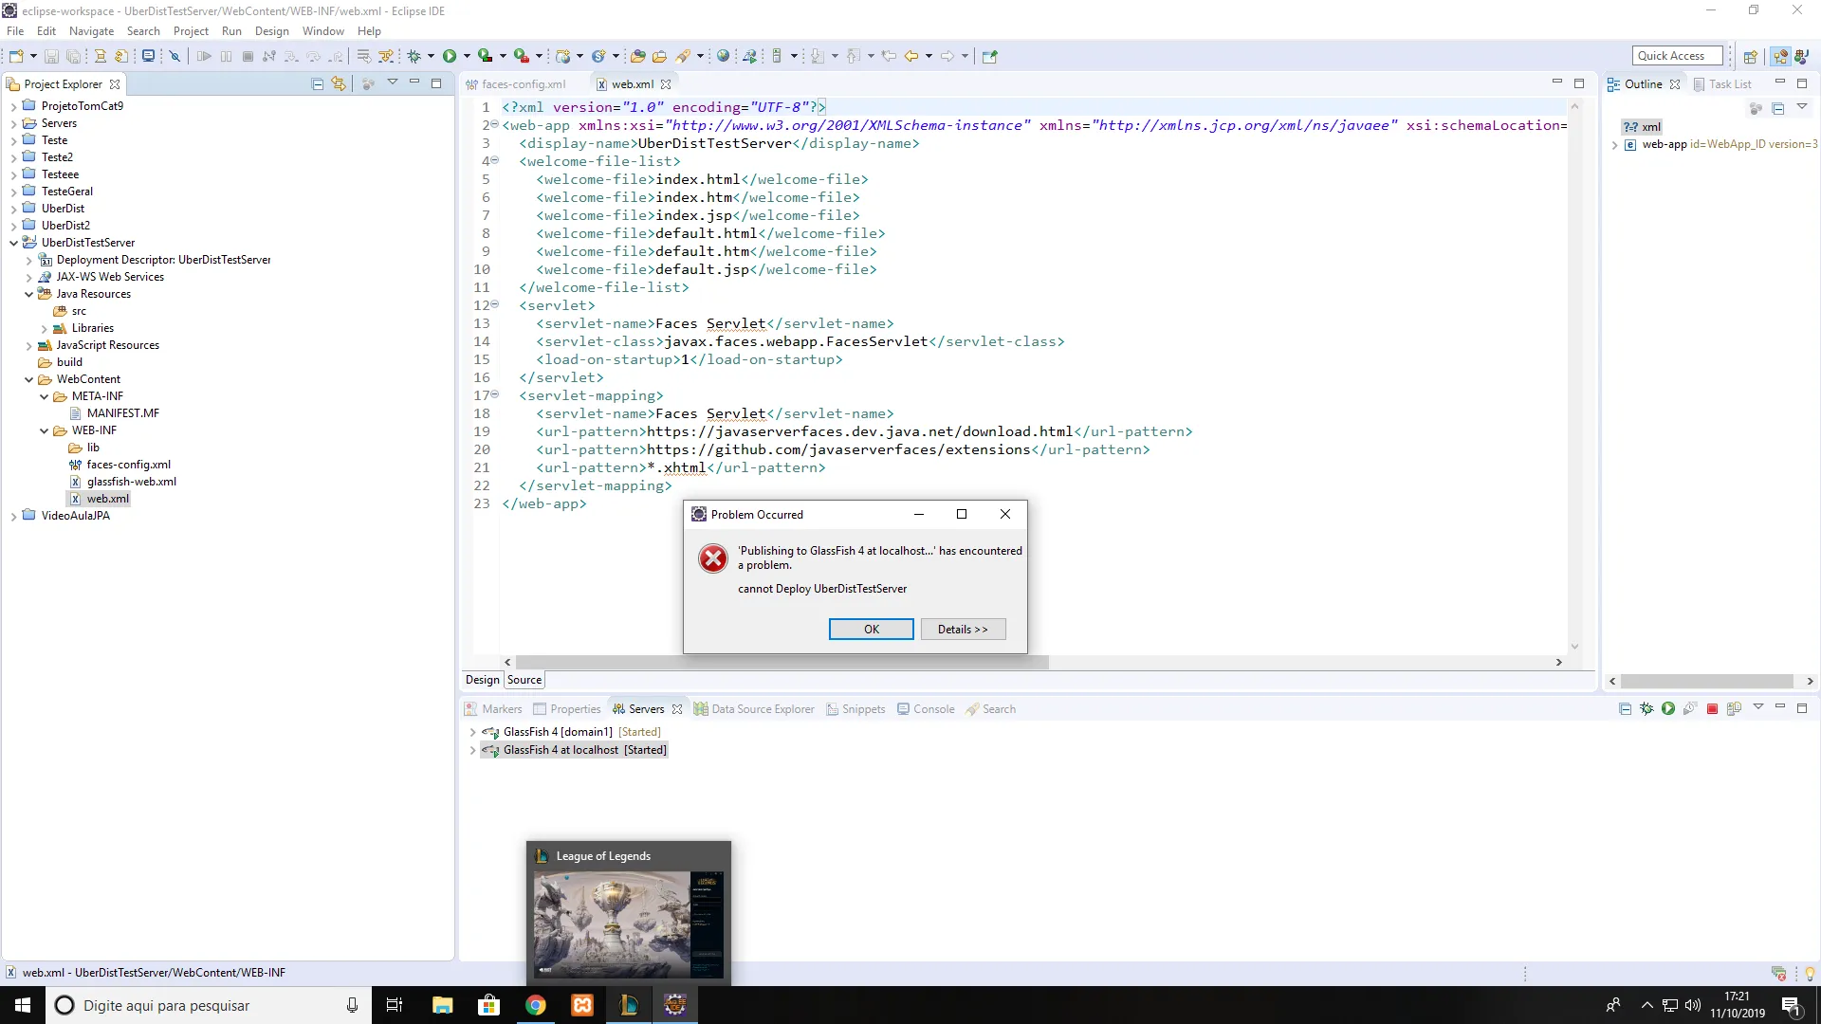Open the View Menu in Project Explorer
The height and width of the screenshot is (1024, 1821).
pyautogui.click(x=392, y=83)
